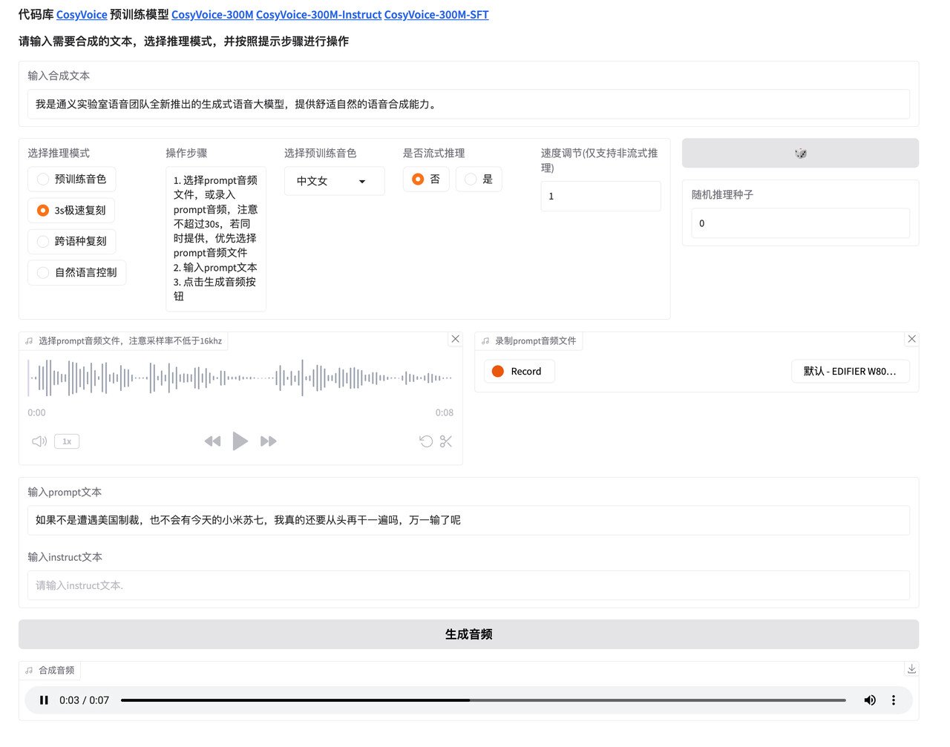
Task: Play the prompt audio waveform
Action: [x=240, y=441]
